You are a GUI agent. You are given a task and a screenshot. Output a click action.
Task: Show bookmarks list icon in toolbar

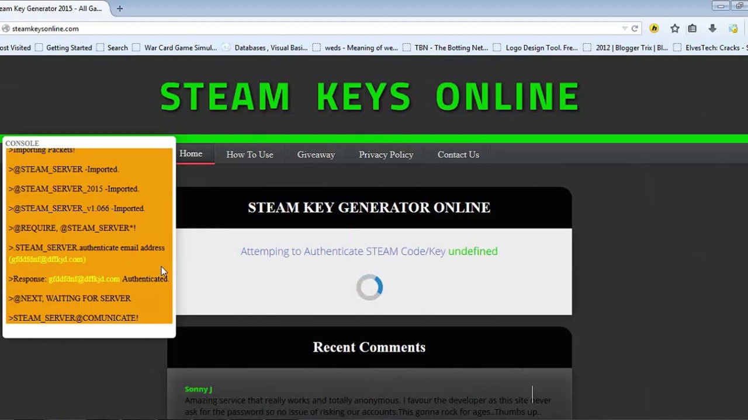pyautogui.click(x=692, y=29)
